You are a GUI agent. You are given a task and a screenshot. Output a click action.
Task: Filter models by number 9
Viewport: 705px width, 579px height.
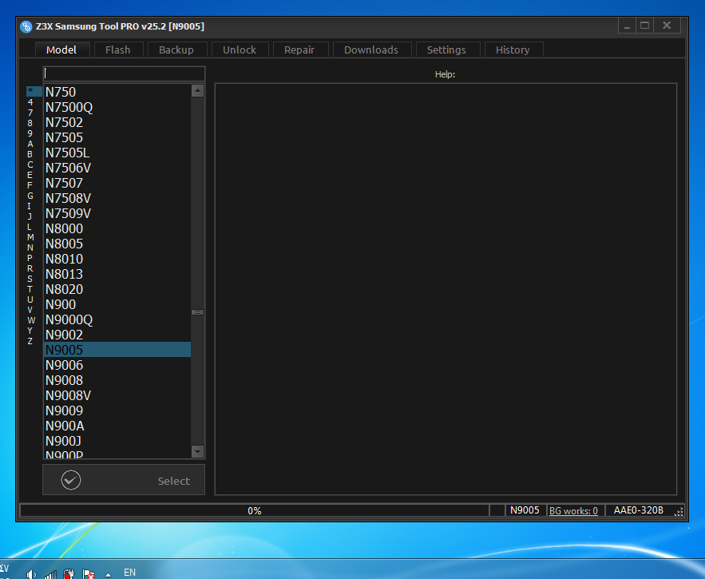pyautogui.click(x=30, y=133)
